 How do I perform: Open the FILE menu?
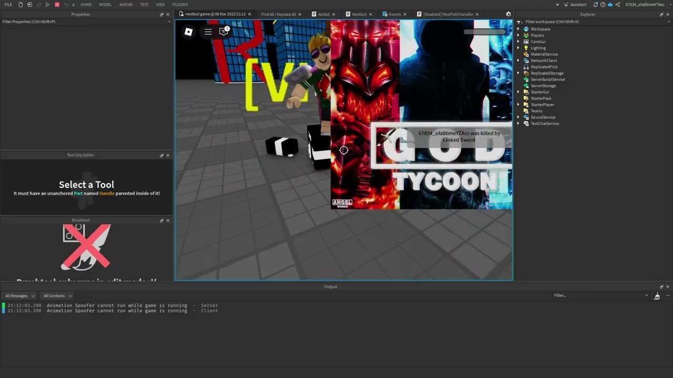[x=8, y=5]
